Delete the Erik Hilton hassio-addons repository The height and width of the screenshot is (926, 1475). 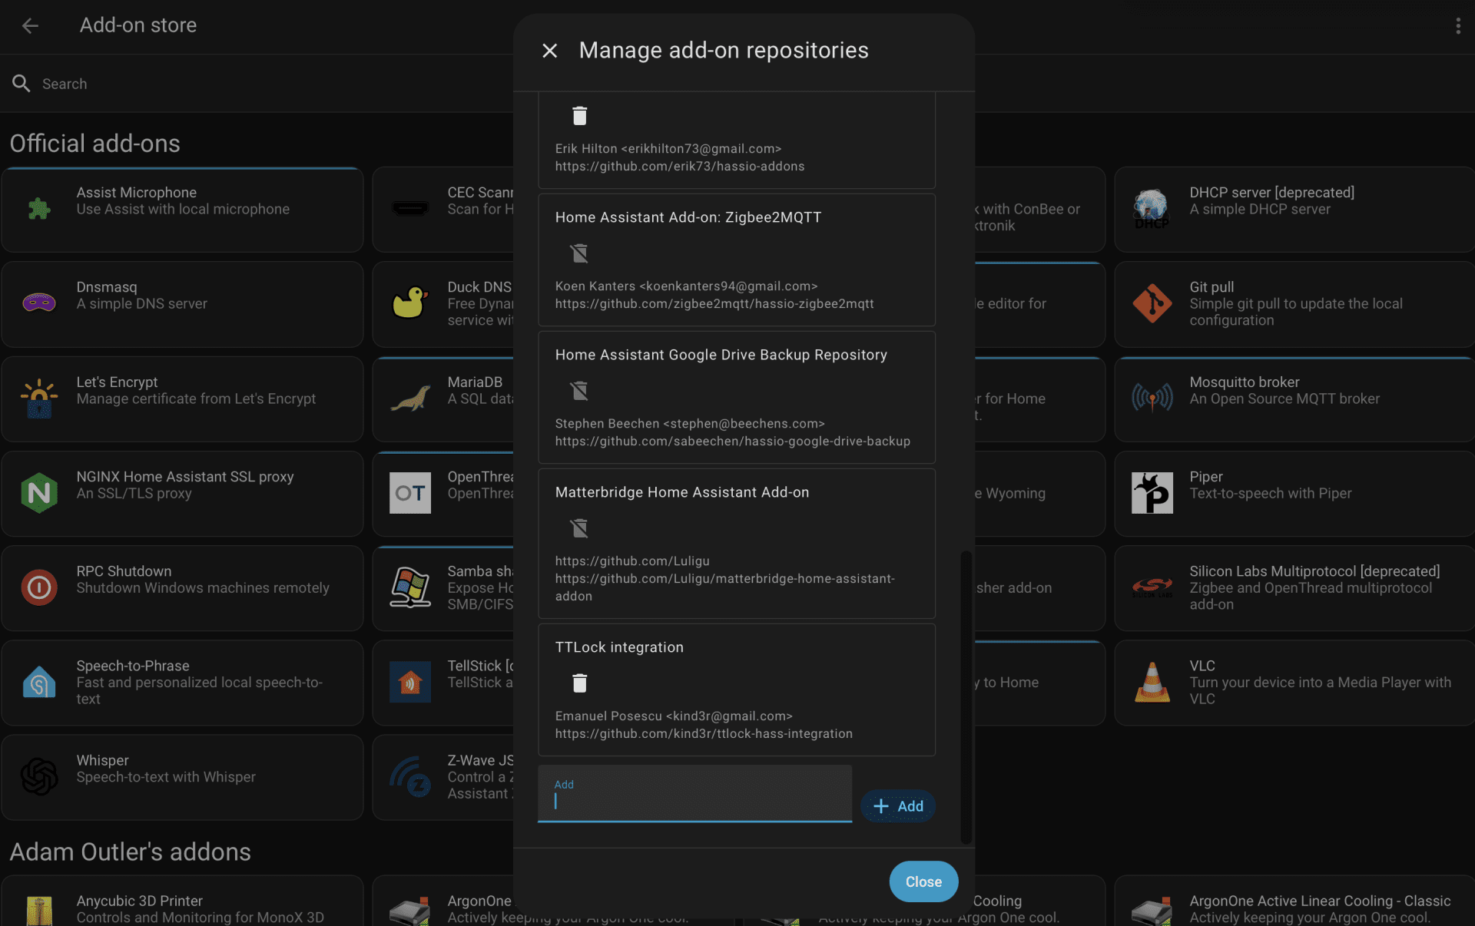(x=579, y=116)
